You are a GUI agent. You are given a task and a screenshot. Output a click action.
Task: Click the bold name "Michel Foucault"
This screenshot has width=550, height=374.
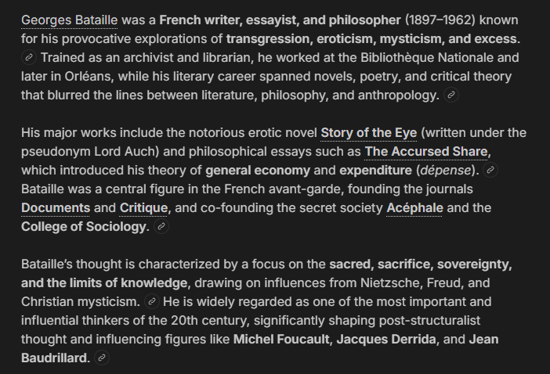click(x=281, y=340)
